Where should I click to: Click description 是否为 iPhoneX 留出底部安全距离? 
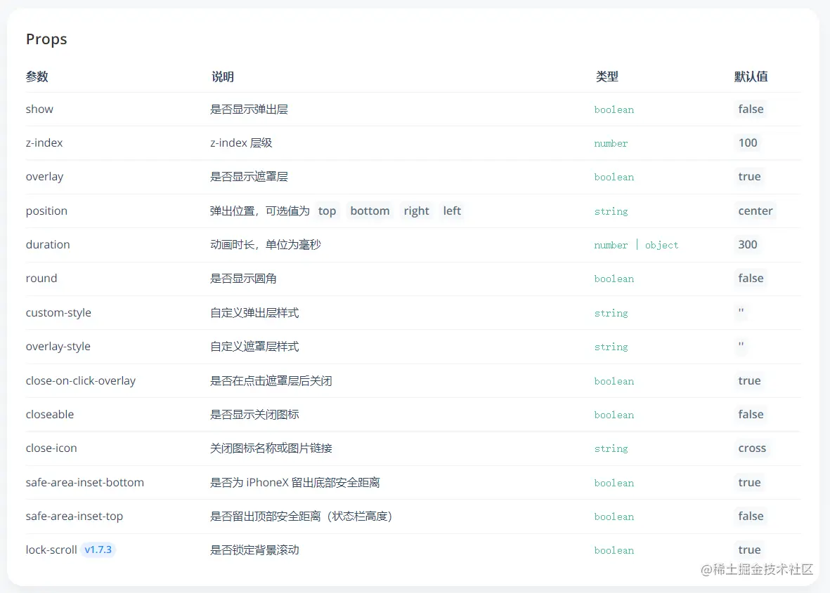[x=295, y=482]
